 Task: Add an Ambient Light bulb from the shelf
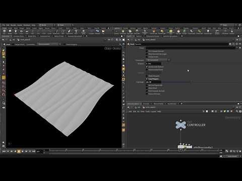pyautogui.click(x=208, y=31)
